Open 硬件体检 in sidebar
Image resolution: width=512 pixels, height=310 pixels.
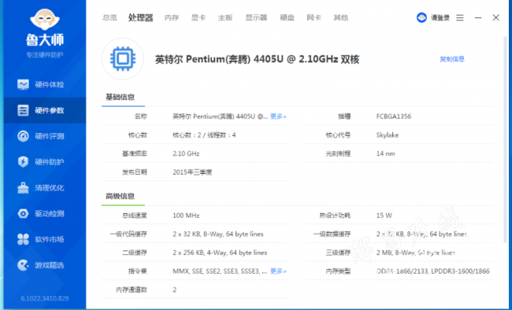[x=45, y=85]
